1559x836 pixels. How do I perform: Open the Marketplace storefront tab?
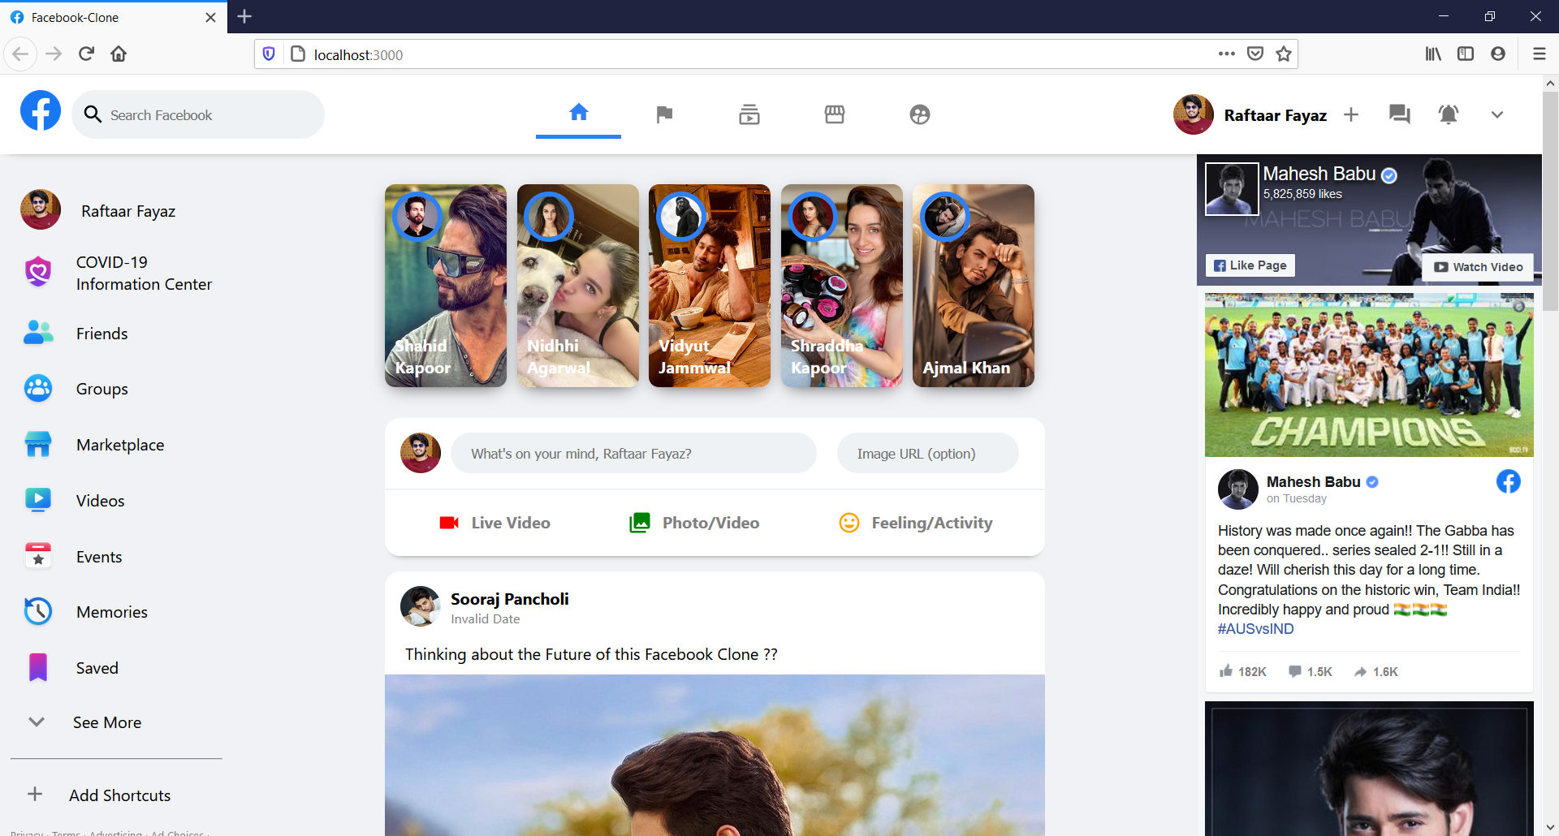coord(835,114)
